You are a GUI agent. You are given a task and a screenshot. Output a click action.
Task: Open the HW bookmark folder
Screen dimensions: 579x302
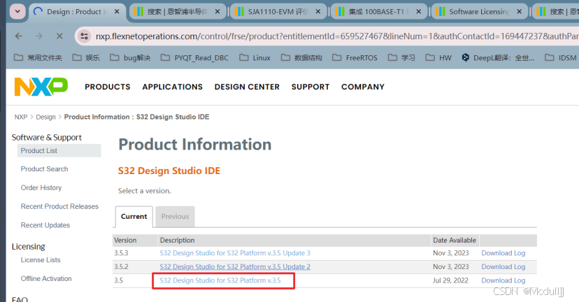[x=438, y=57]
